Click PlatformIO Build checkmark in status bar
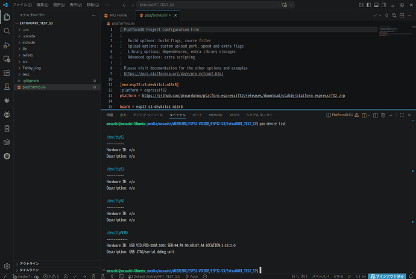This screenshot has width=416, height=279. pos(75,277)
